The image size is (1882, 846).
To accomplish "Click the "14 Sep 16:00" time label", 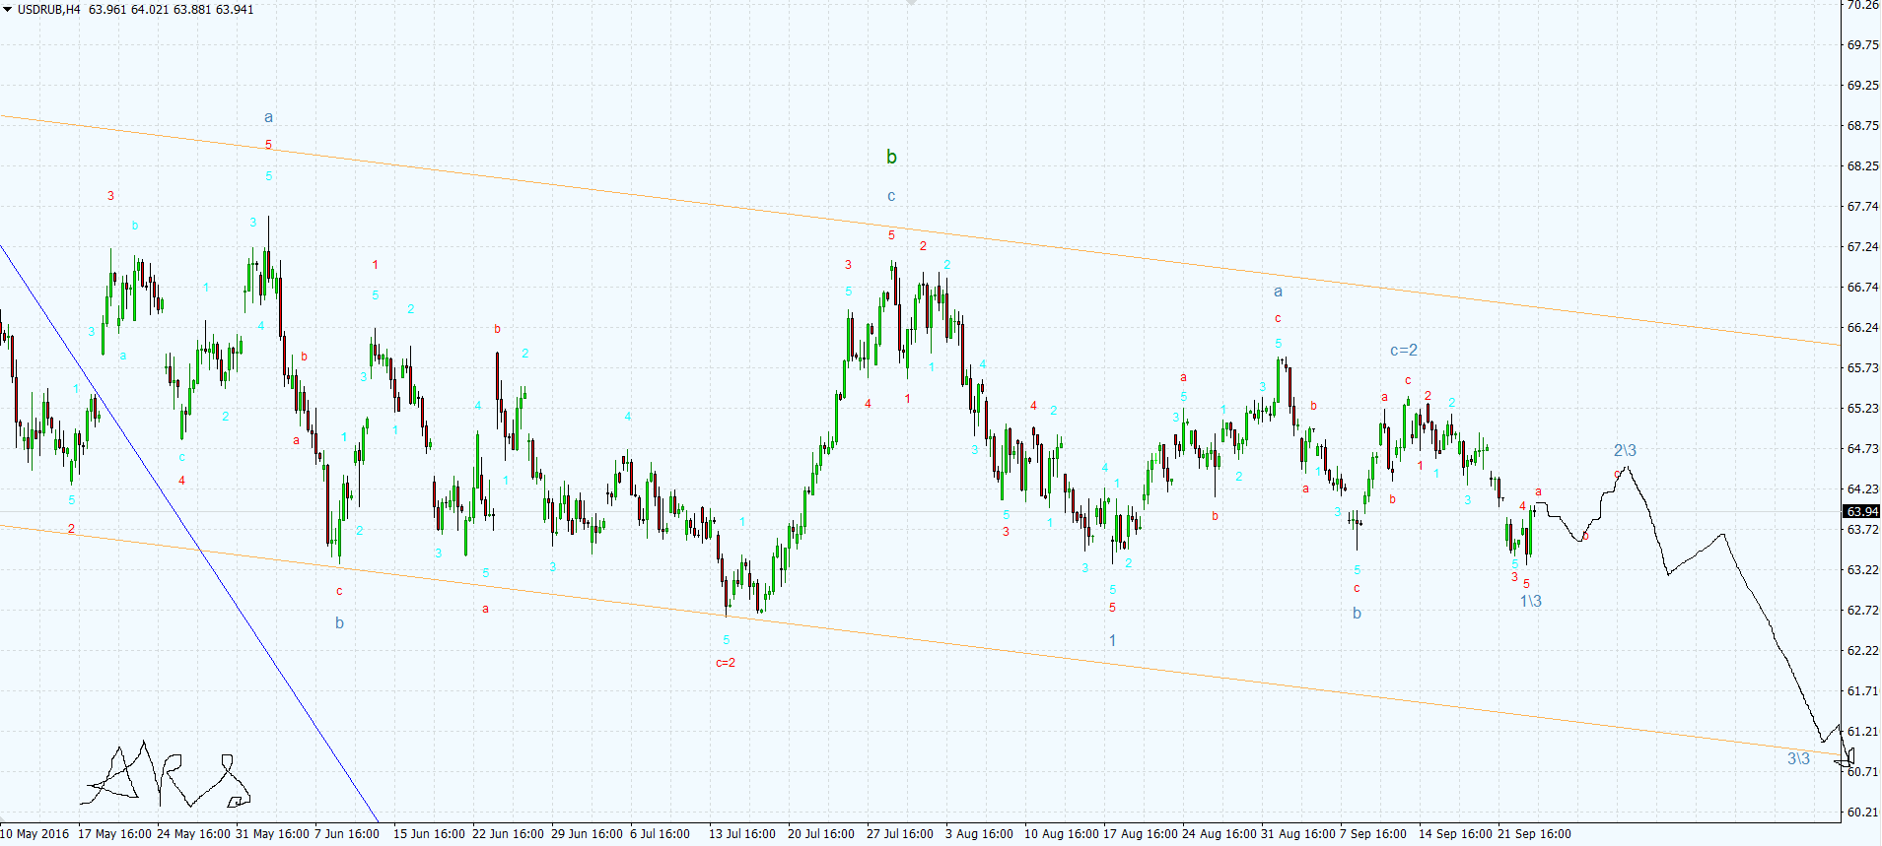I will (x=1455, y=833).
